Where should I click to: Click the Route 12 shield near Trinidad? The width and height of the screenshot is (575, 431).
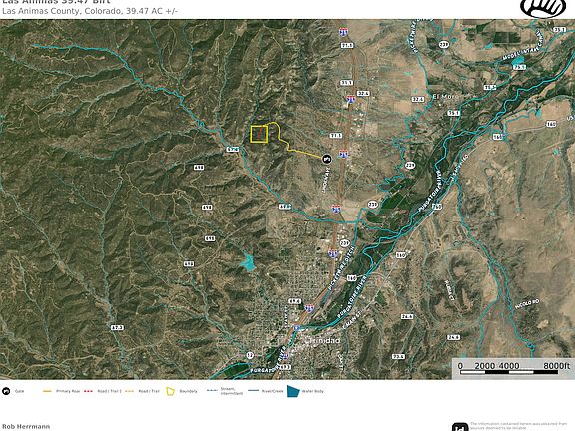250,355
